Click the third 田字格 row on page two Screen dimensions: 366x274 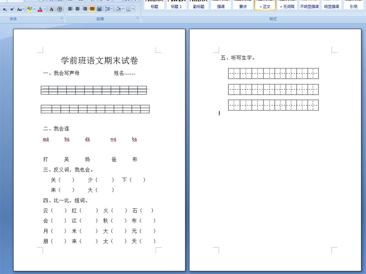(273, 105)
